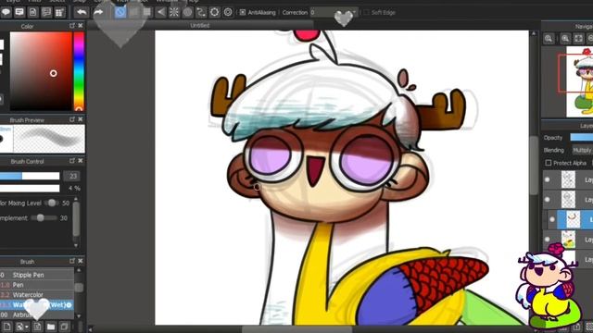Enable the curve snap icon

(x=201, y=12)
